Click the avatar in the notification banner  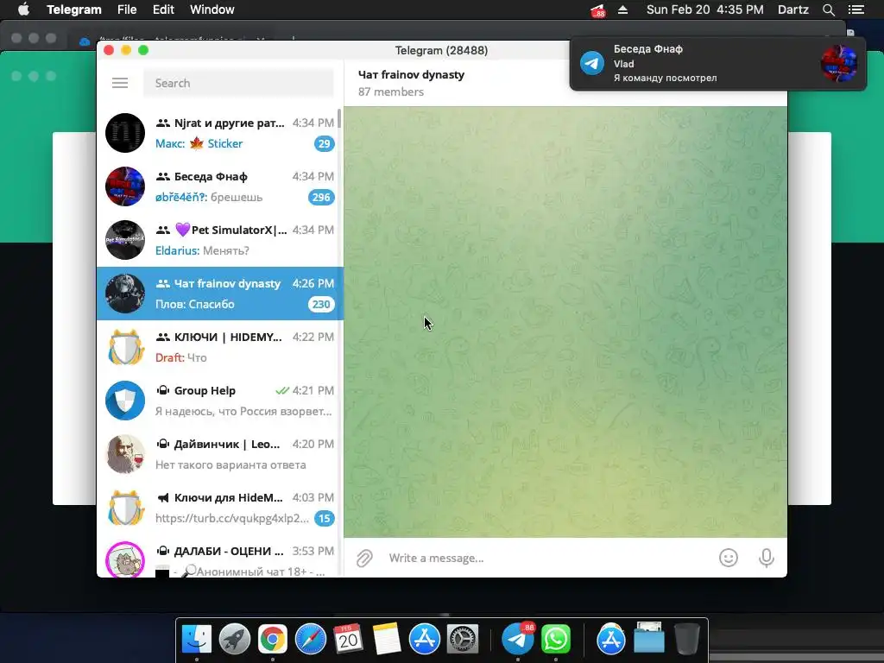click(x=839, y=64)
